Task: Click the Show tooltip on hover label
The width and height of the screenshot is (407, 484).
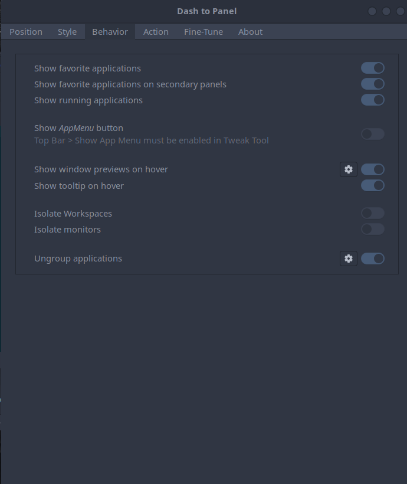Action: click(x=78, y=185)
